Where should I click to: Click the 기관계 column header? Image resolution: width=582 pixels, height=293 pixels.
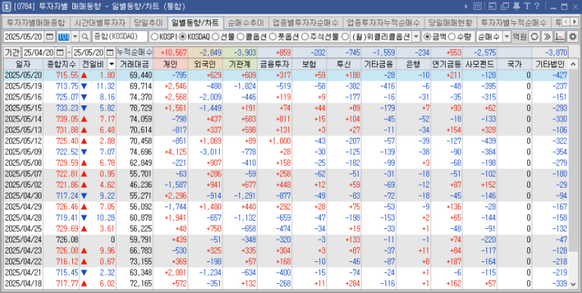click(x=239, y=64)
